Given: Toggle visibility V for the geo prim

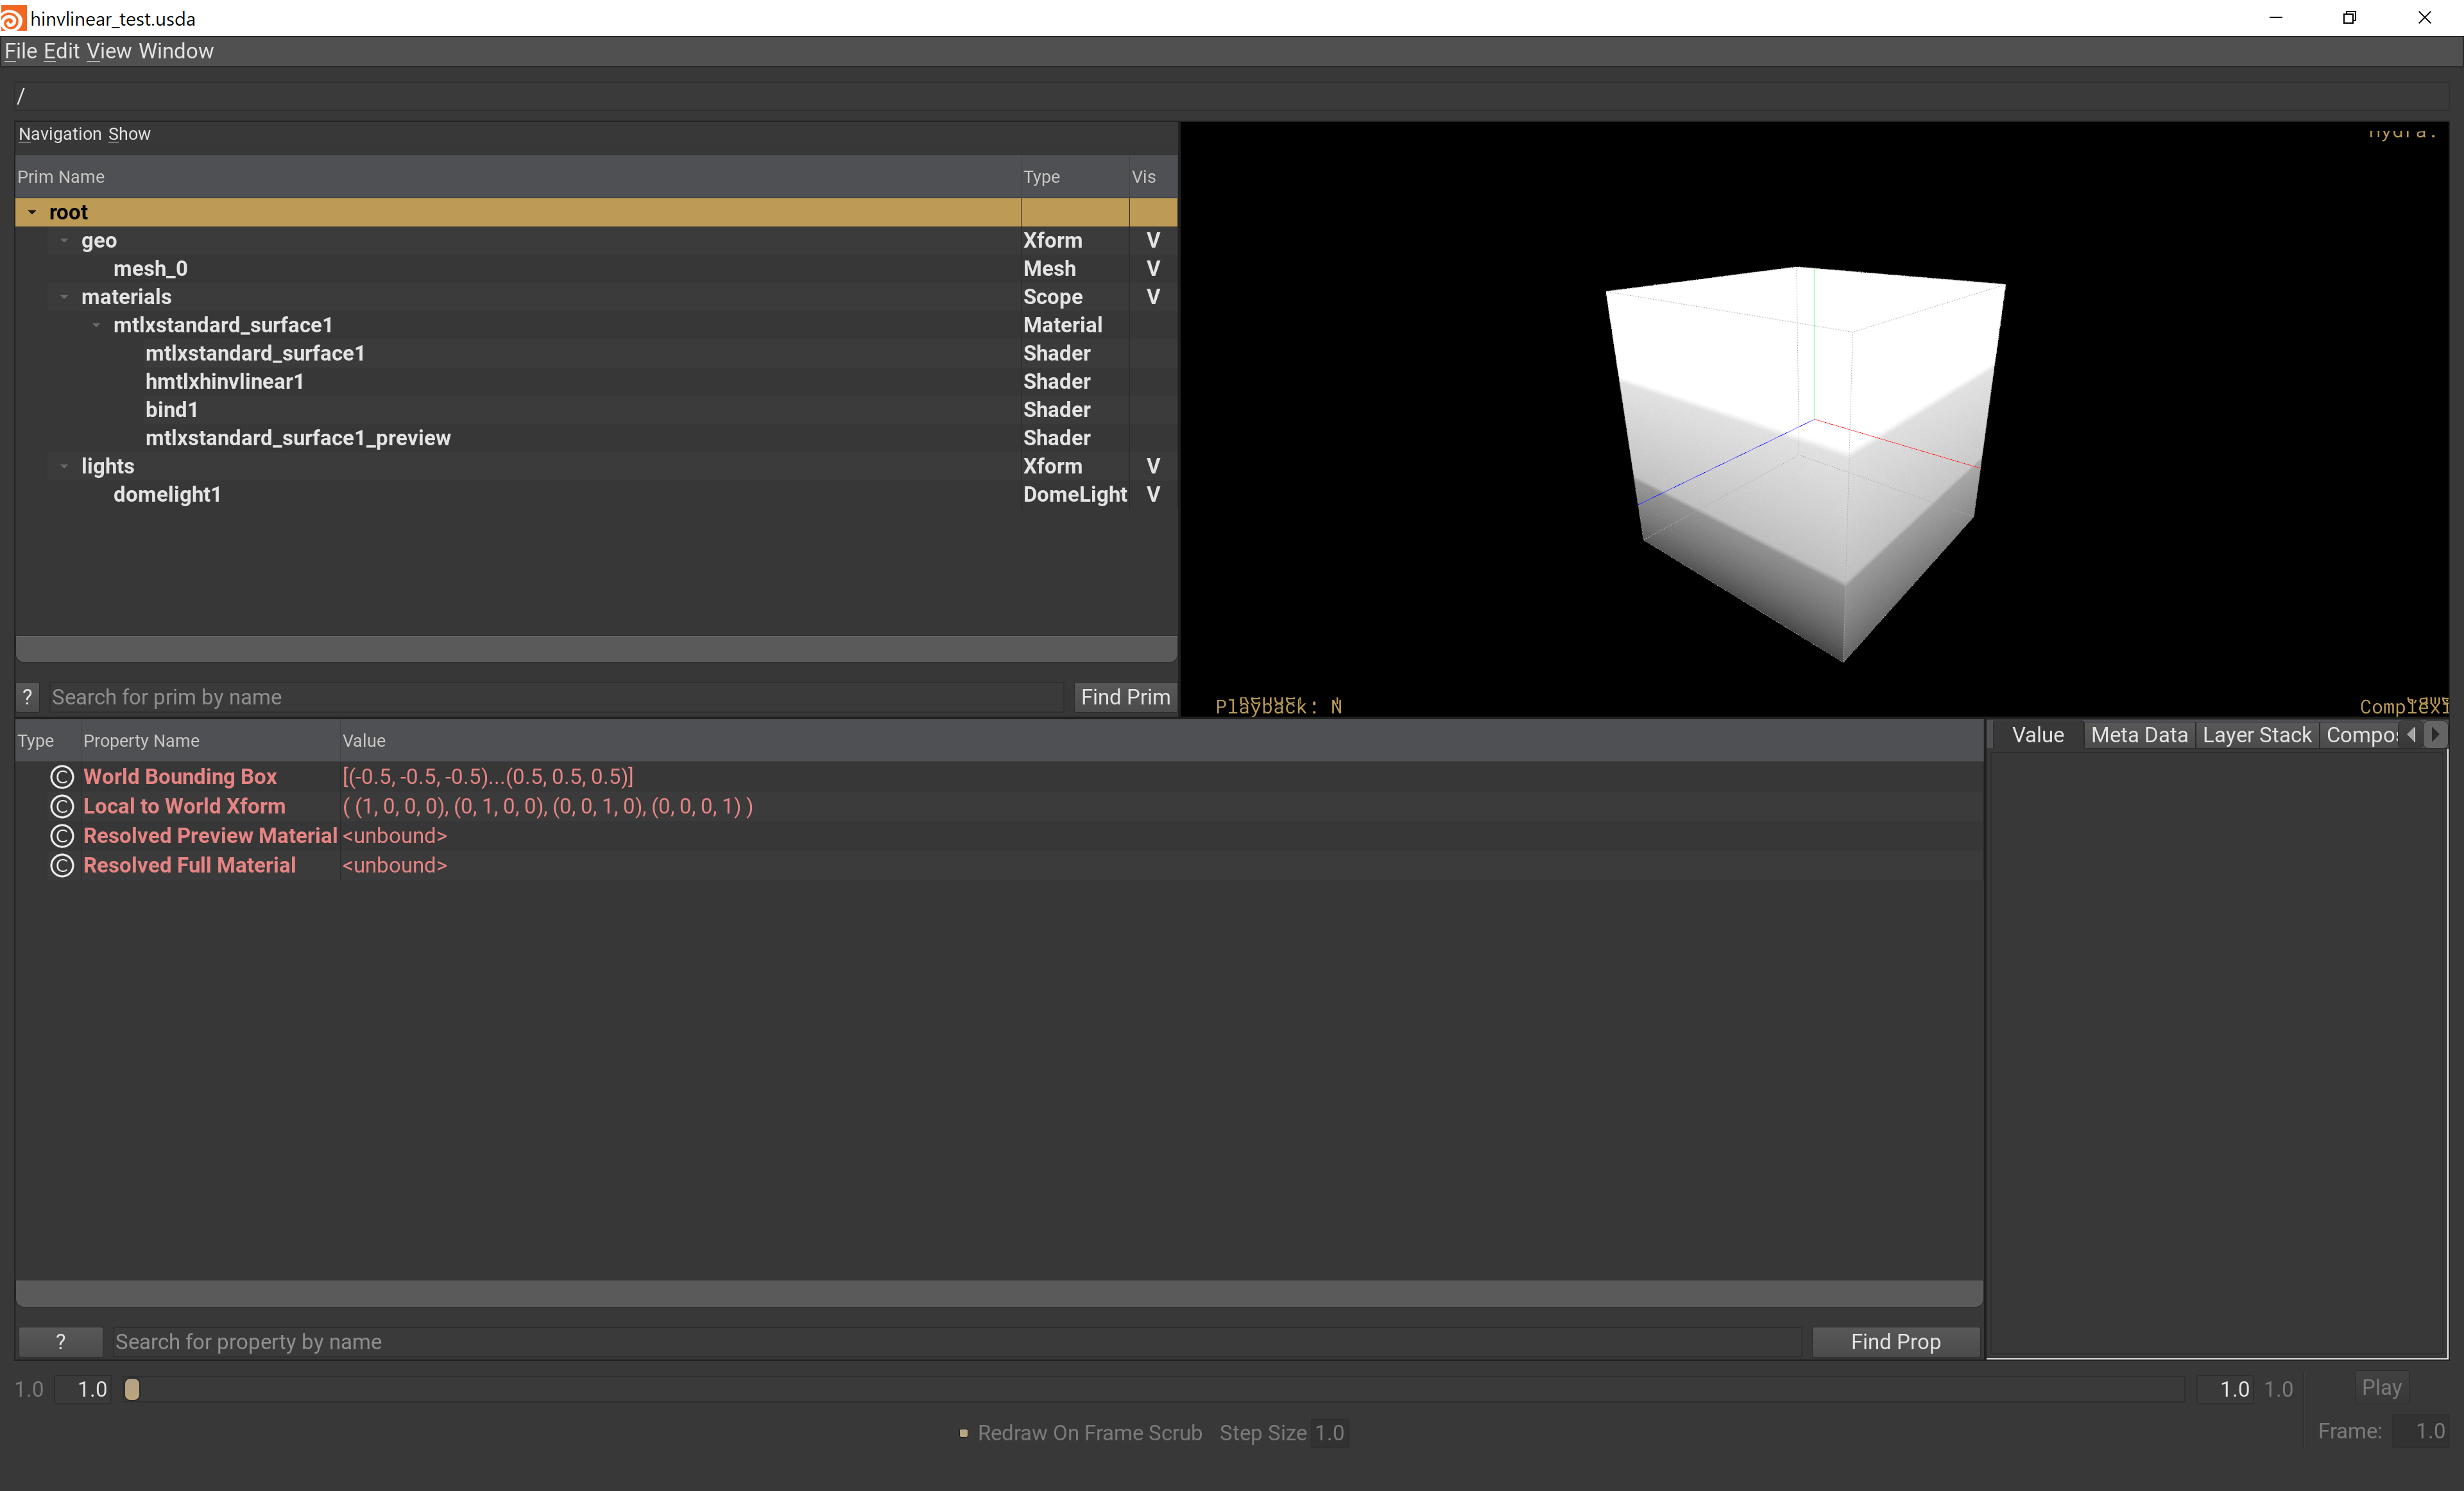Looking at the screenshot, I should click(1153, 240).
